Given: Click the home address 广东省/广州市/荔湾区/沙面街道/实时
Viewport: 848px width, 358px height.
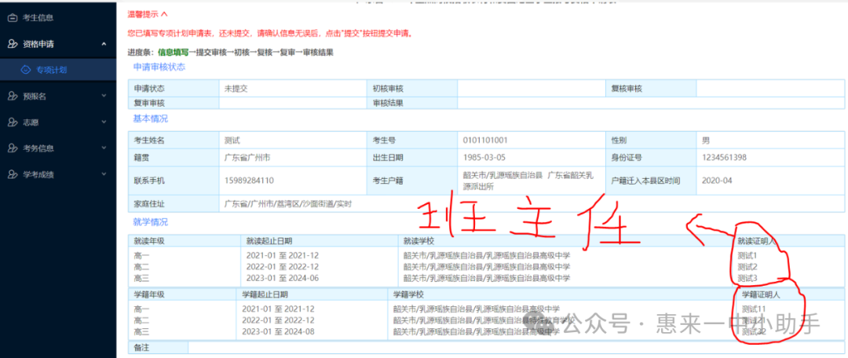Looking at the screenshot, I should click(x=288, y=204).
